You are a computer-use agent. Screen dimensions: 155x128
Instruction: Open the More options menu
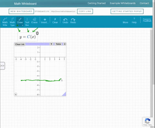pos(125,21)
